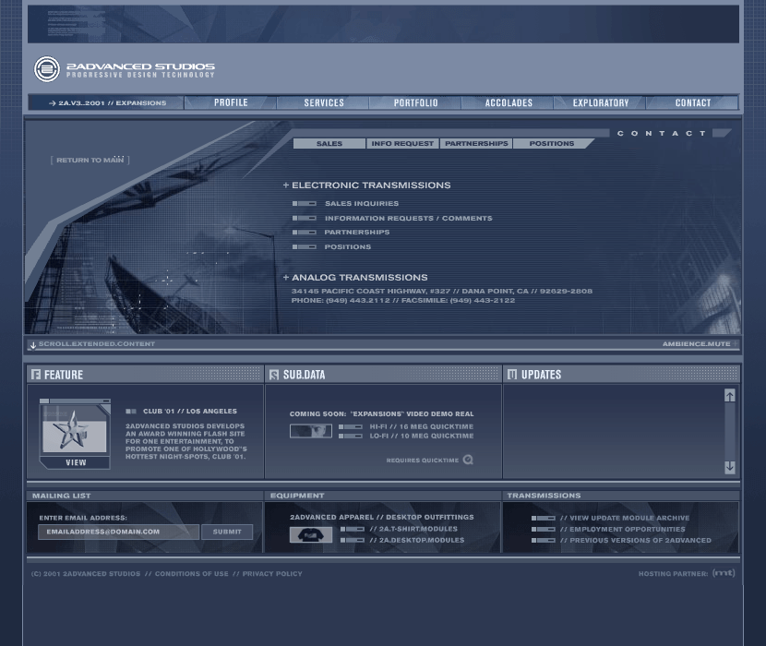The height and width of the screenshot is (646, 766).
Task: Download Hi-Fi // 16 Meg QuickTime
Action: (422, 426)
